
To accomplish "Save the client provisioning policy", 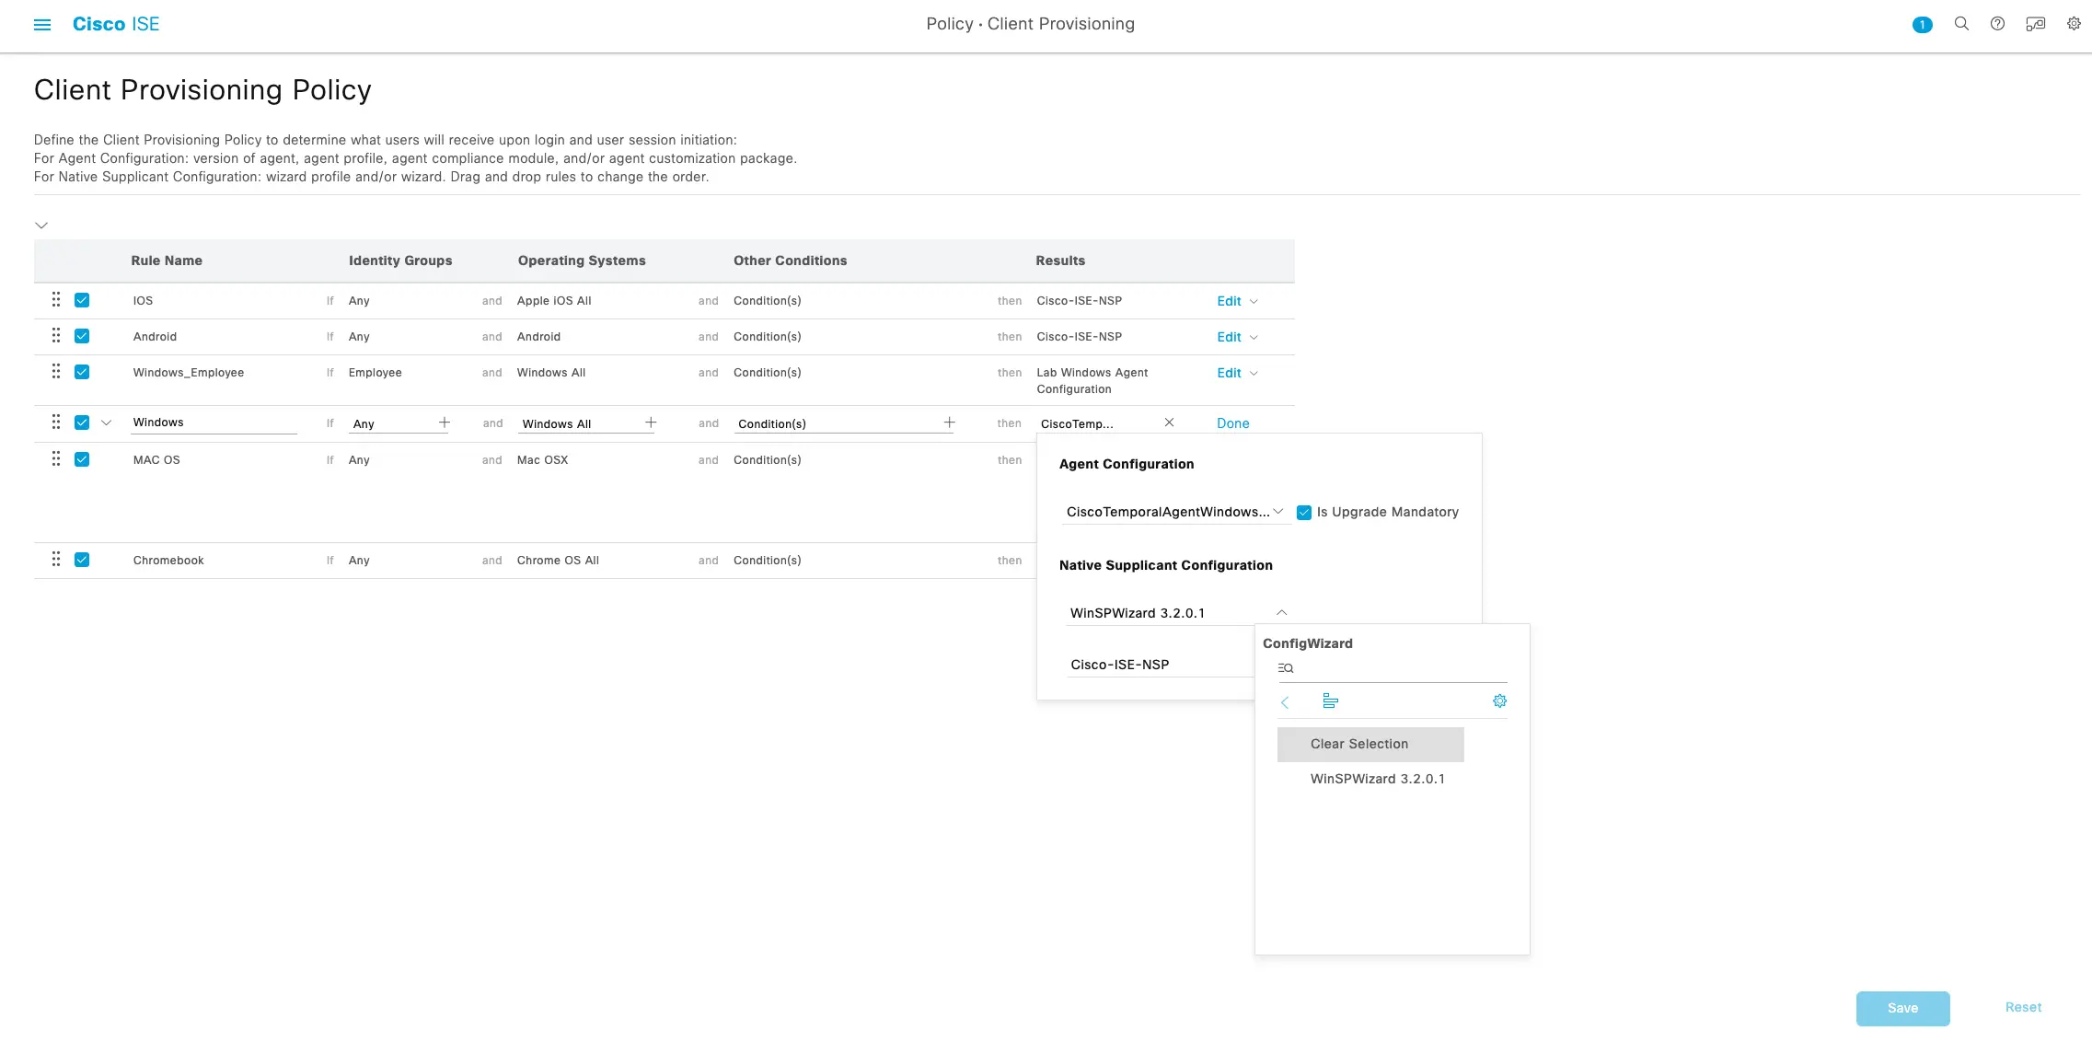I will 1902,1008.
